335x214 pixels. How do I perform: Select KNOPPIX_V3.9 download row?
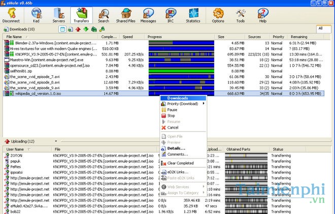point(163,54)
